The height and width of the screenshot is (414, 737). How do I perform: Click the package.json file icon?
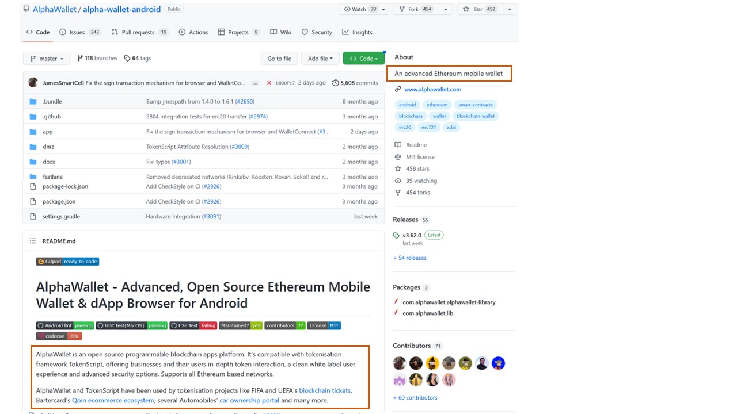click(33, 202)
